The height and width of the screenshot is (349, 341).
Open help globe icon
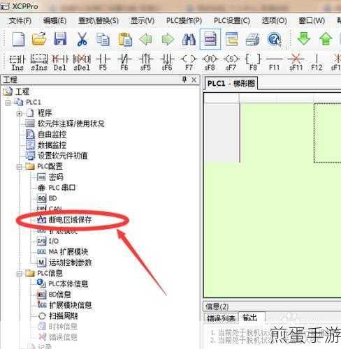[275, 39]
